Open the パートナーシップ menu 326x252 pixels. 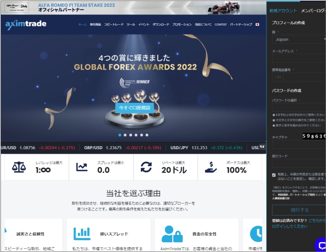click(x=241, y=24)
